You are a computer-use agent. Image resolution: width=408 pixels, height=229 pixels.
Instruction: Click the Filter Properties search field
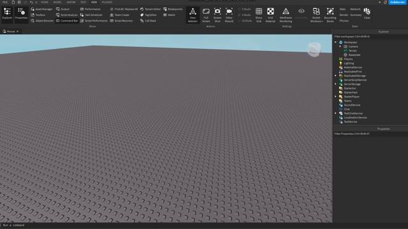[370, 134]
